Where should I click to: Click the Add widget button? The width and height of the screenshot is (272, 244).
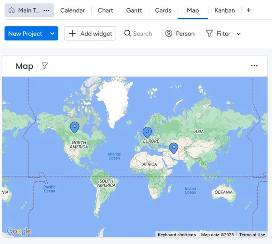coord(90,34)
